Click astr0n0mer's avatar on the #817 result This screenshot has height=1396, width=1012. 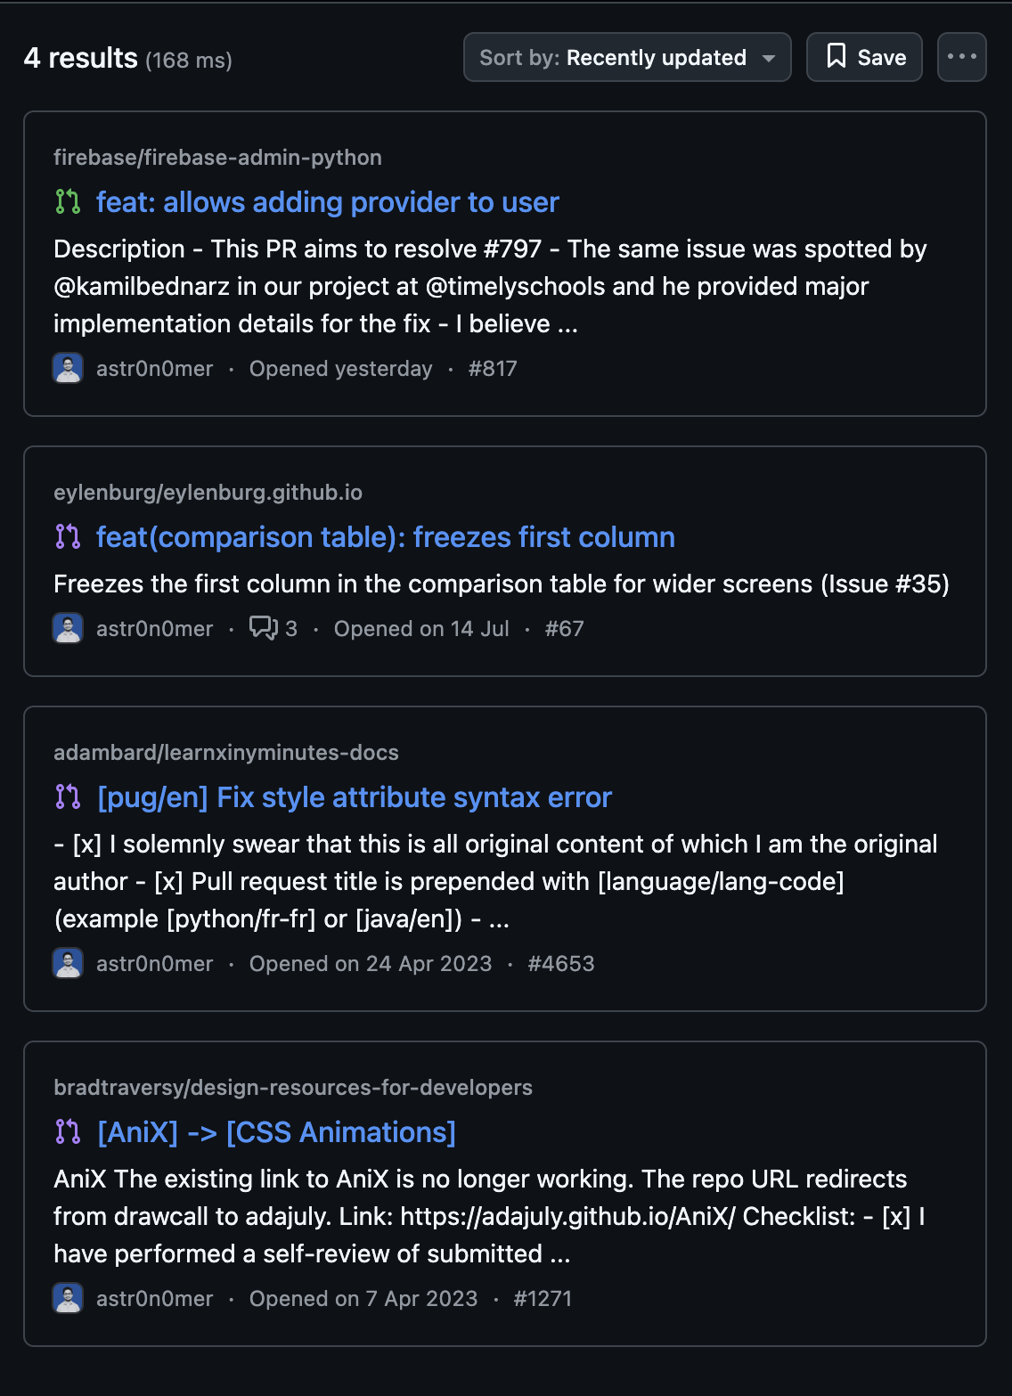[67, 368]
